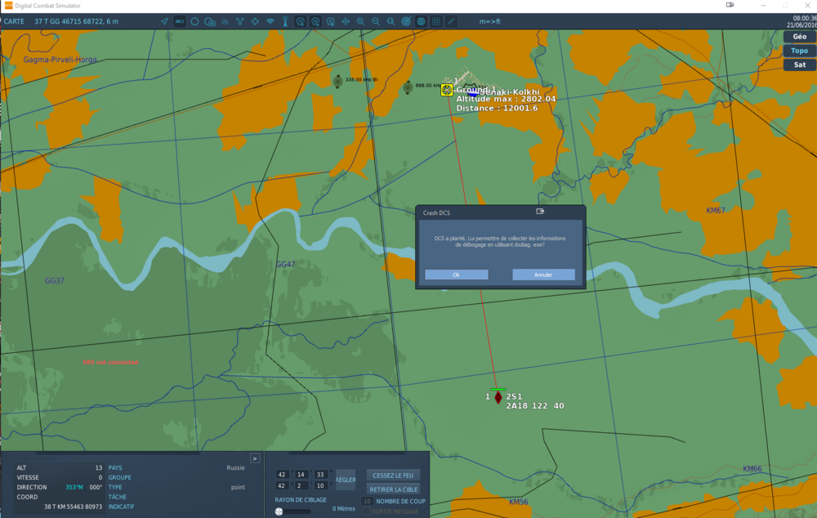This screenshot has width=817, height=518.
Task: Click the 353°M direction value
Action: pyautogui.click(x=74, y=487)
